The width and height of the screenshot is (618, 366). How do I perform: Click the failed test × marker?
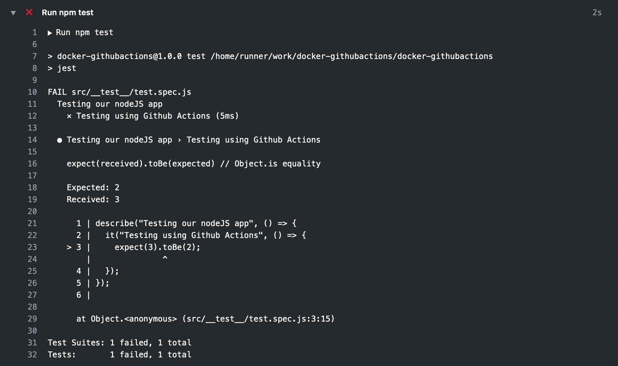pyautogui.click(x=69, y=116)
